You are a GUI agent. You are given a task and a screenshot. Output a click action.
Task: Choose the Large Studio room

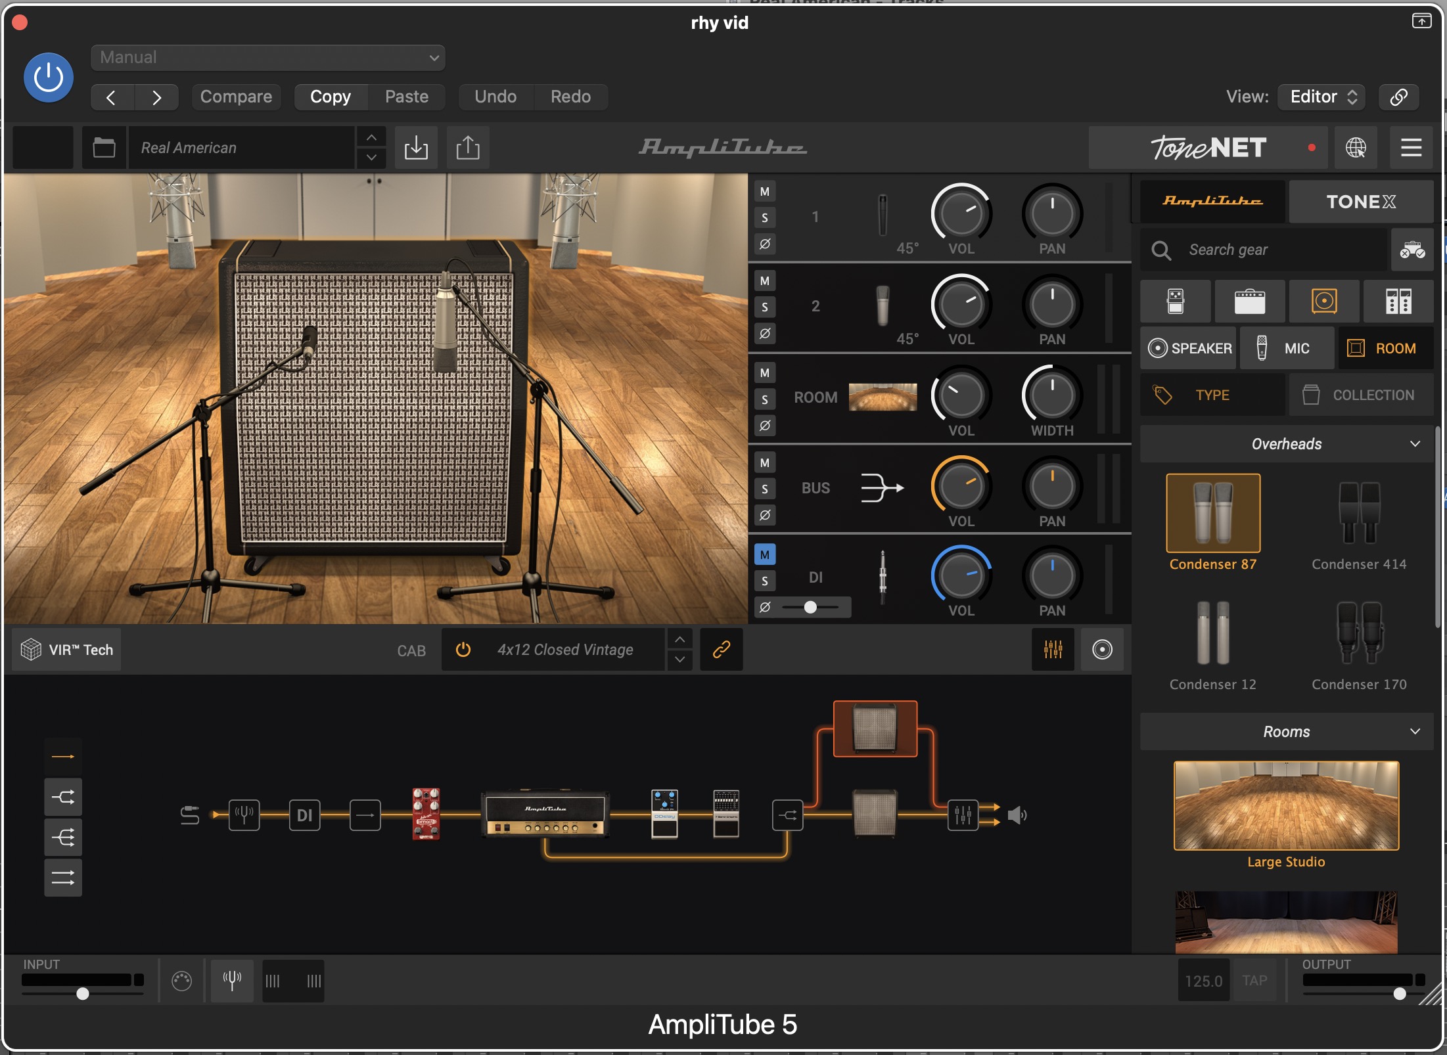1286,813
